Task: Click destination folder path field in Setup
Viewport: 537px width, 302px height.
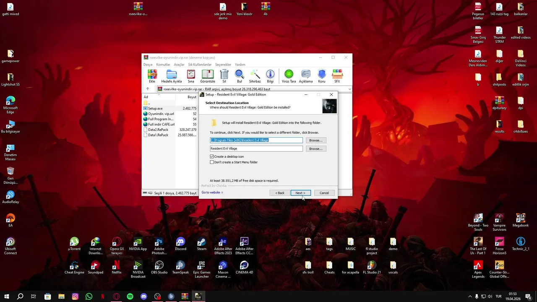Action: coord(256,140)
